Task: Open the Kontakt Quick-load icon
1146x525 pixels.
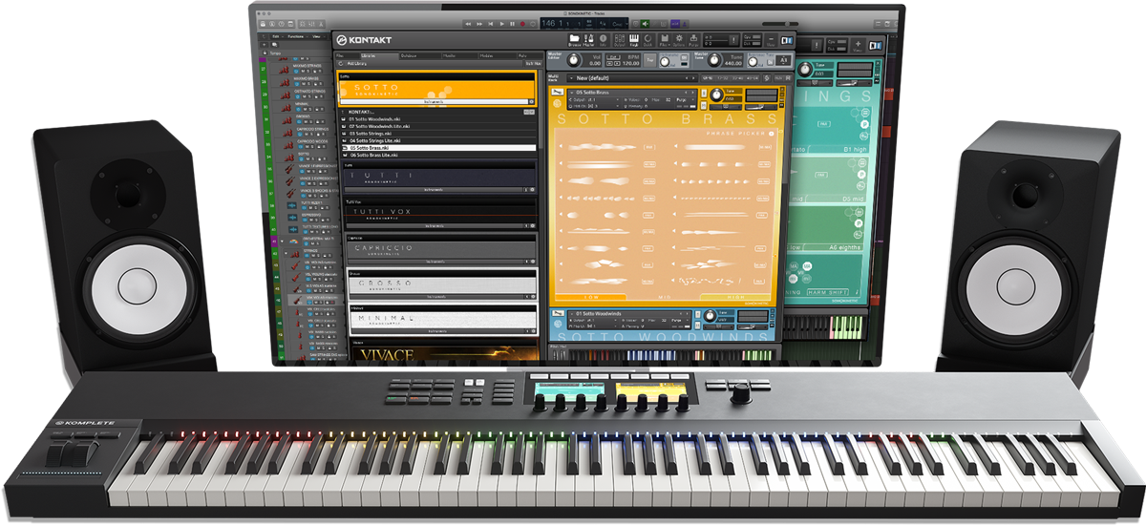Action: 647,38
